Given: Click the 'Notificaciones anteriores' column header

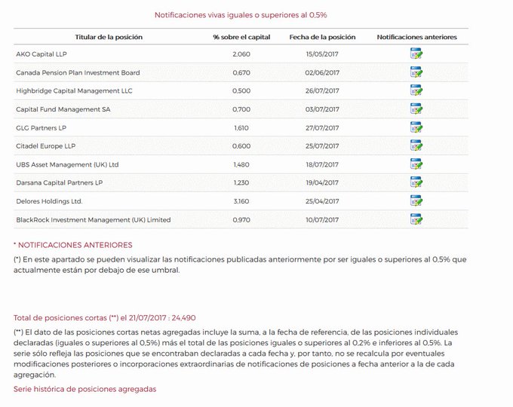Looking at the screenshot, I should [416, 37].
